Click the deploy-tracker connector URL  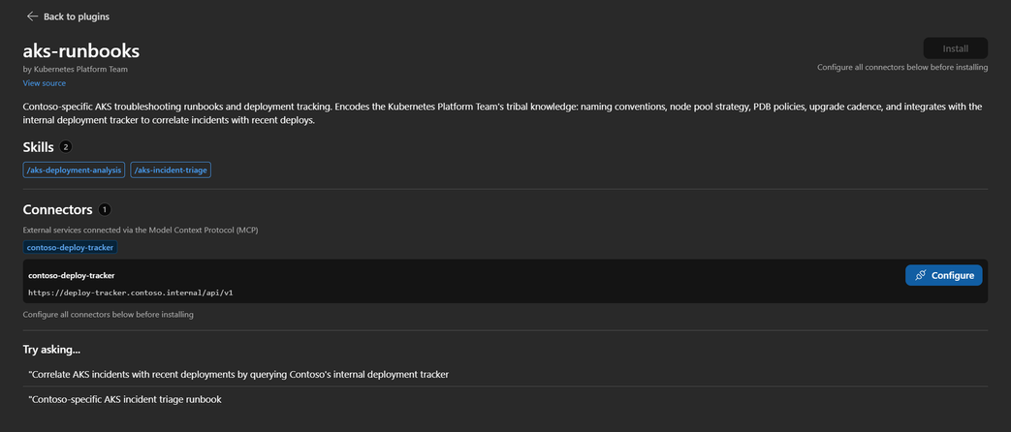coord(130,292)
